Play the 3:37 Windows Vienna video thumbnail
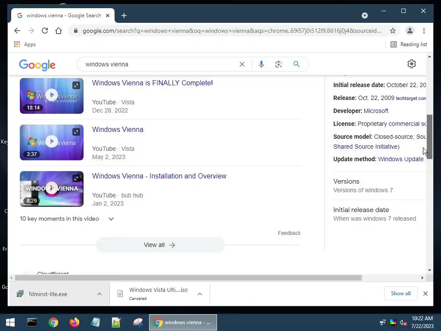This screenshot has height=331, width=441. tap(52, 142)
